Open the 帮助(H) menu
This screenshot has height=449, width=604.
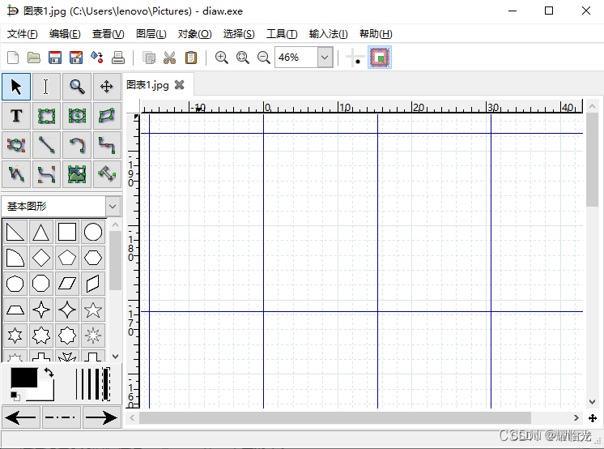click(376, 34)
